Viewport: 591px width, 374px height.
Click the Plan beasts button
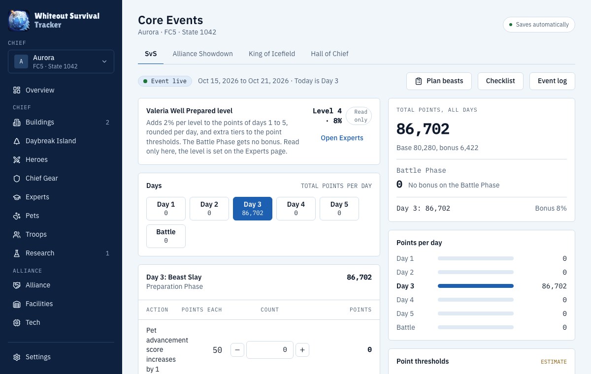(439, 81)
